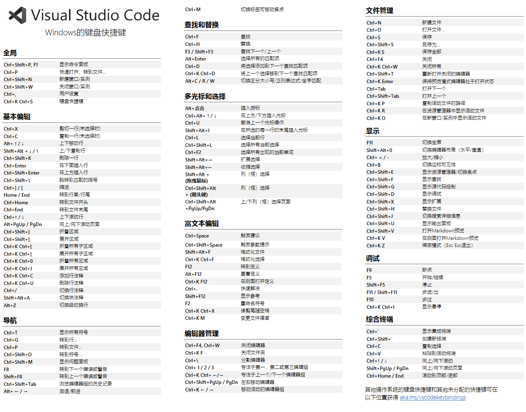Select the 'Ctrl+Shift+P, F1' shortcut text
The height and width of the screenshot is (412, 526).
(x=21, y=65)
